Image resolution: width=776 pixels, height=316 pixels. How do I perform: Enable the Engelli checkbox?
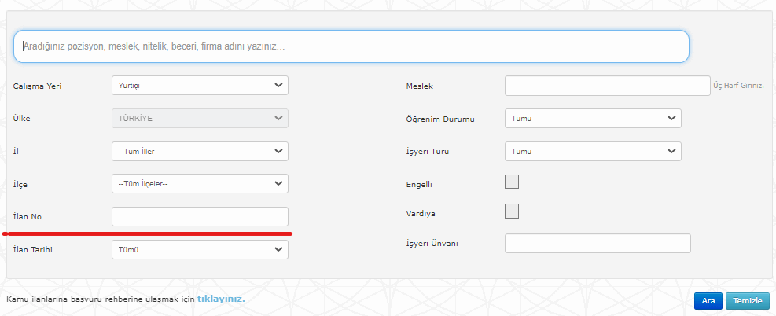coord(511,182)
